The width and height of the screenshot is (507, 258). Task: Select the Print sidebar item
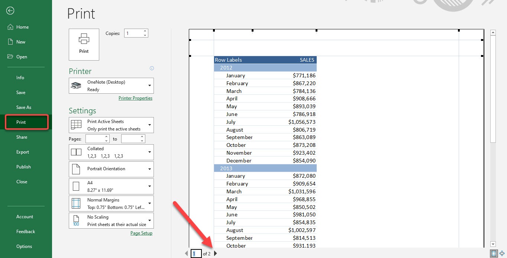(26, 122)
